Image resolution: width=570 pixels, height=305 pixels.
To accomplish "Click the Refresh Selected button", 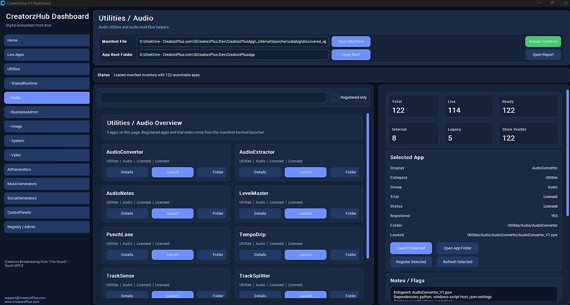I will 457,262.
